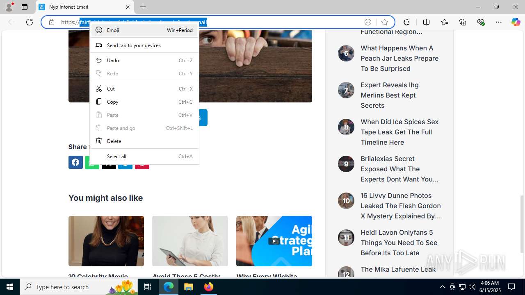Screen dimensions: 525x295
Task: Open The Mika Lafuente Leak article
Action: click(x=398, y=269)
